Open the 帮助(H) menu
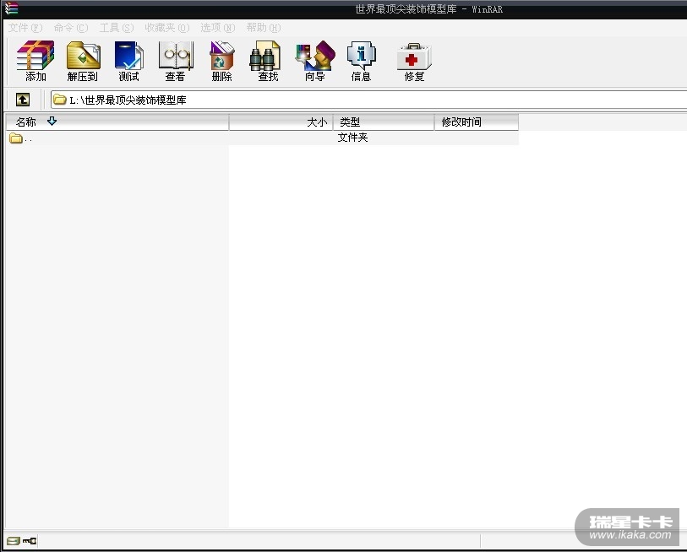Screen dimensions: 687x552 [264, 28]
